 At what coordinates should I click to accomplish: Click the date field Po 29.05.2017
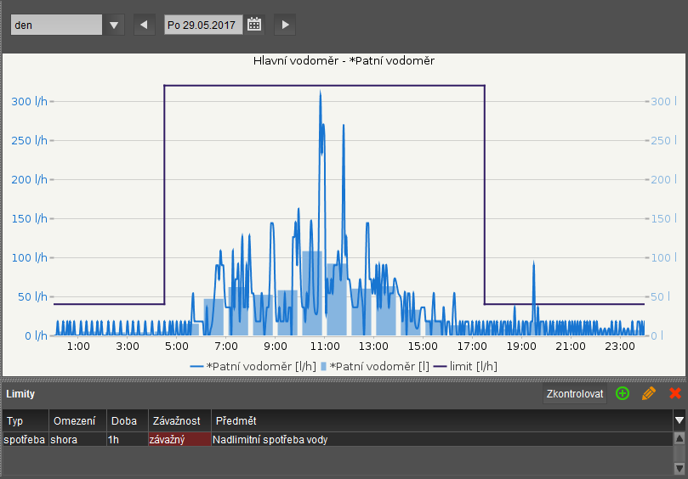pyautogui.click(x=203, y=25)
